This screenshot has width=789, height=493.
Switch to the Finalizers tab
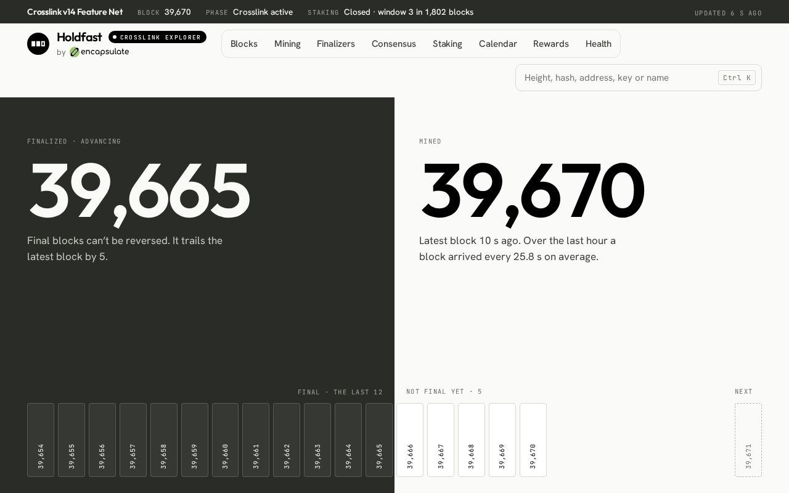point(336,44)
